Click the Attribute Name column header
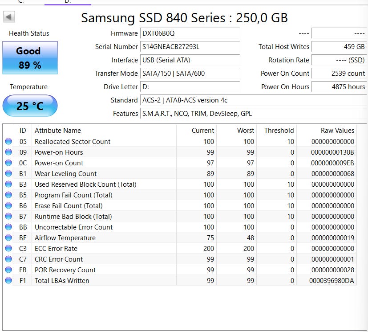The width and height of the screenshot is (368, 332). [58, 131]
